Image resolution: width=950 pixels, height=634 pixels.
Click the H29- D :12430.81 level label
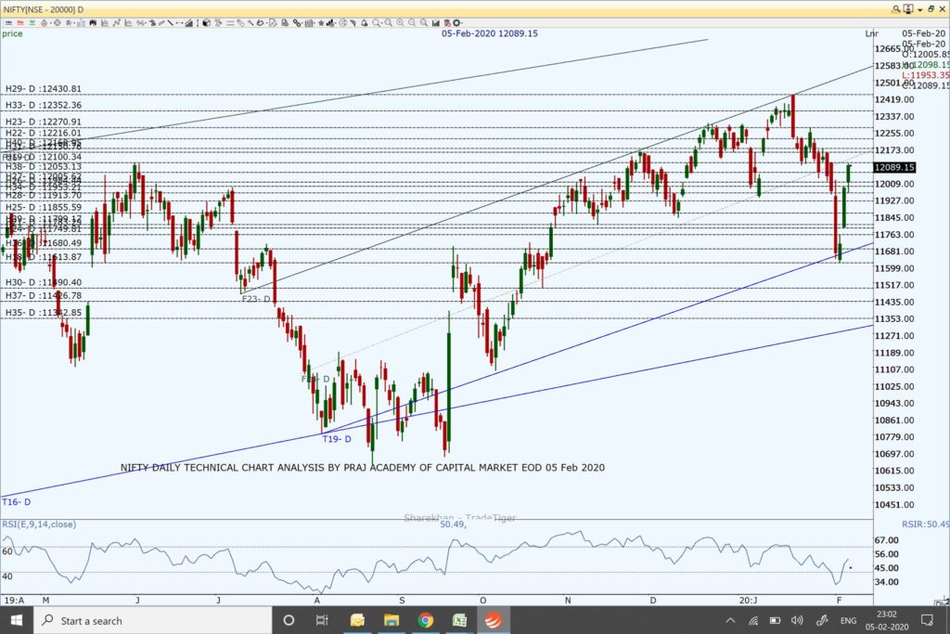[43, 88]
